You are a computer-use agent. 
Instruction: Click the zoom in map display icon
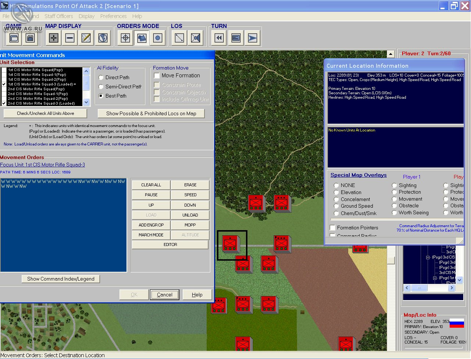(x=54, y=38)
